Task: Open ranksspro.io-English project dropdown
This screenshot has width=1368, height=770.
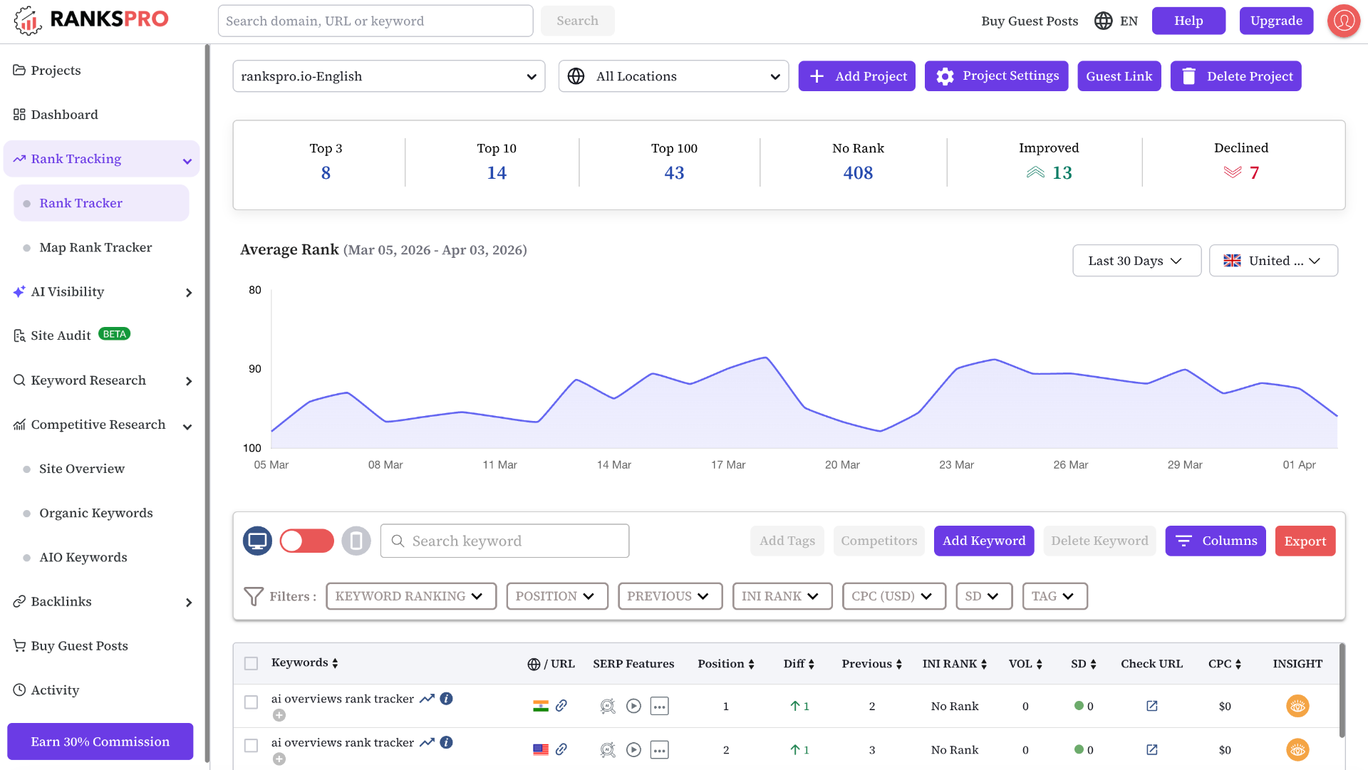Action: pos(388,76)
